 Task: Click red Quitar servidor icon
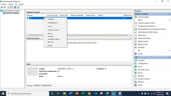136,44
